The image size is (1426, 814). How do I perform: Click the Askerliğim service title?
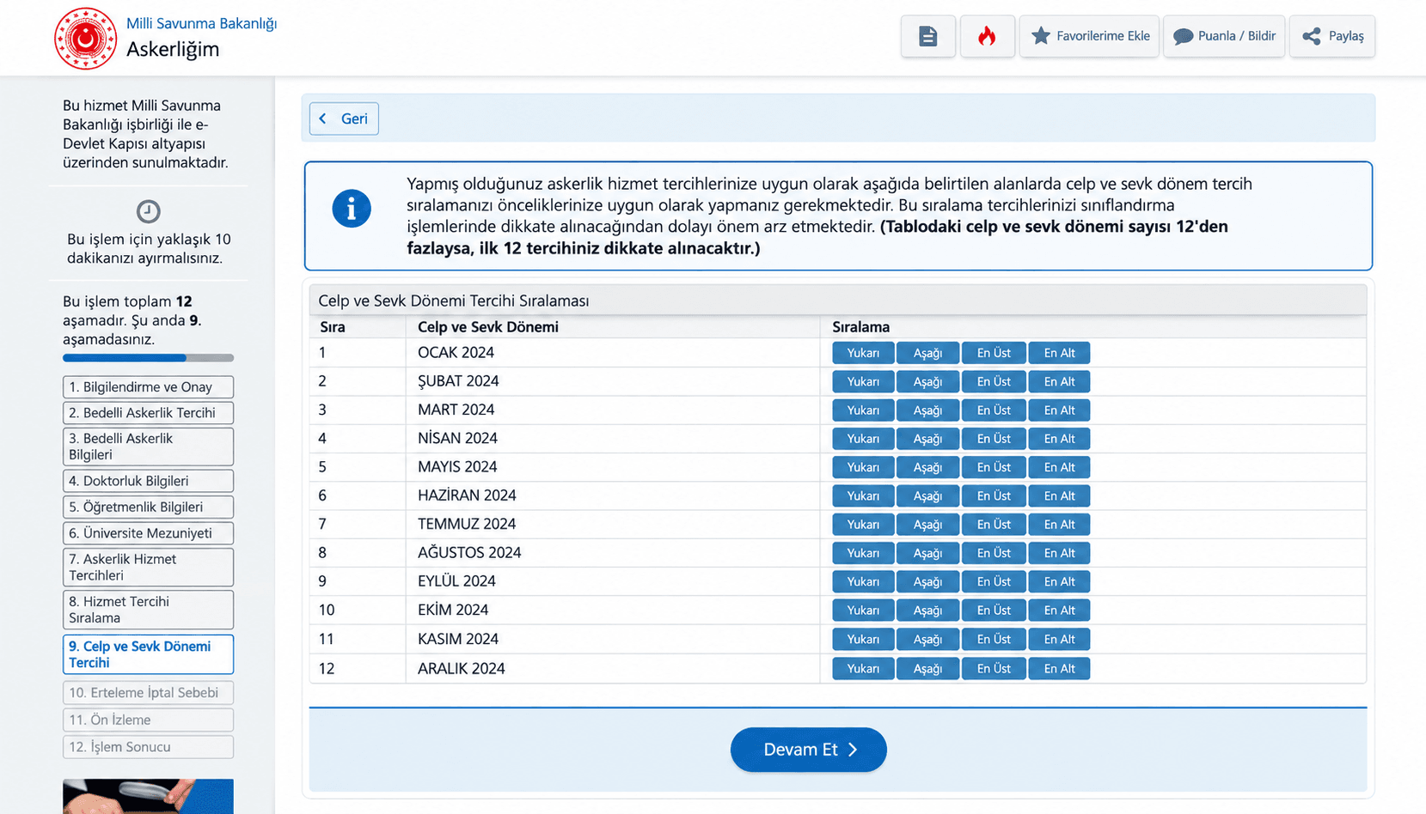173,50
